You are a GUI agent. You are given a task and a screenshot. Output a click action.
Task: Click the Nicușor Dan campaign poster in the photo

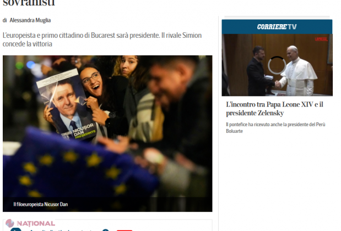click(x=66, y=105)
